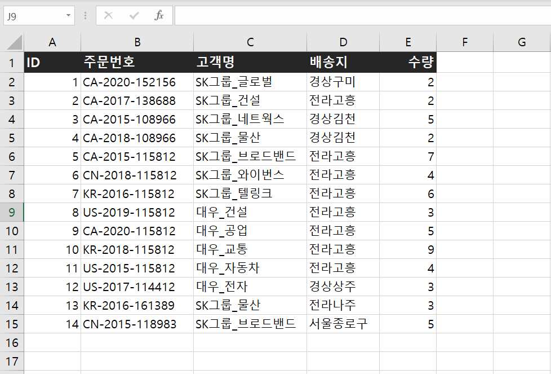Click customer 대우_교통
This screenshot has width=551, height=374.
[x=250, y=250]
